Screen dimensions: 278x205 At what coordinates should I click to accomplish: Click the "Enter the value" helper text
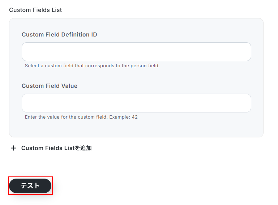pyautogui.click(x=65, y=117)
